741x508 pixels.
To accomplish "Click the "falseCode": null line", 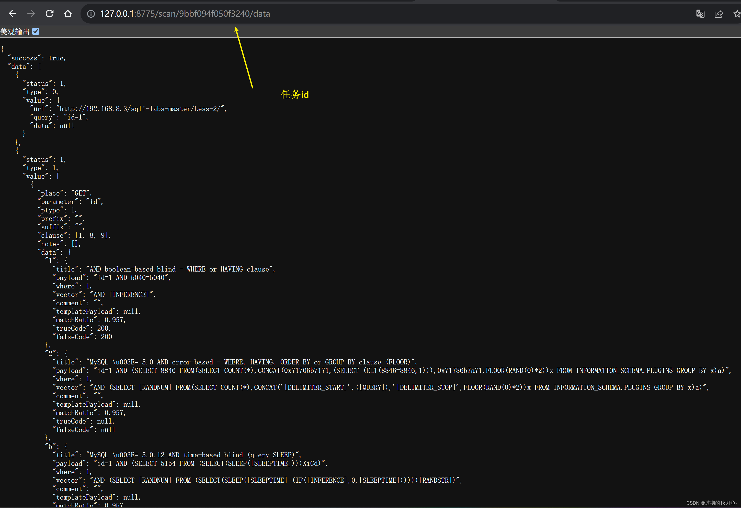I will (x=84, y=429).
